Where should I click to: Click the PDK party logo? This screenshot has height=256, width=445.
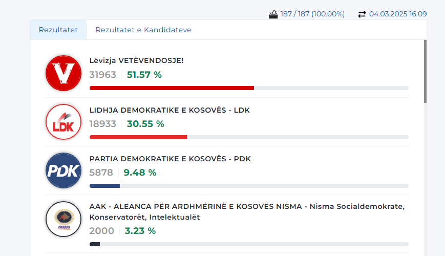click(x=63, y=170)
